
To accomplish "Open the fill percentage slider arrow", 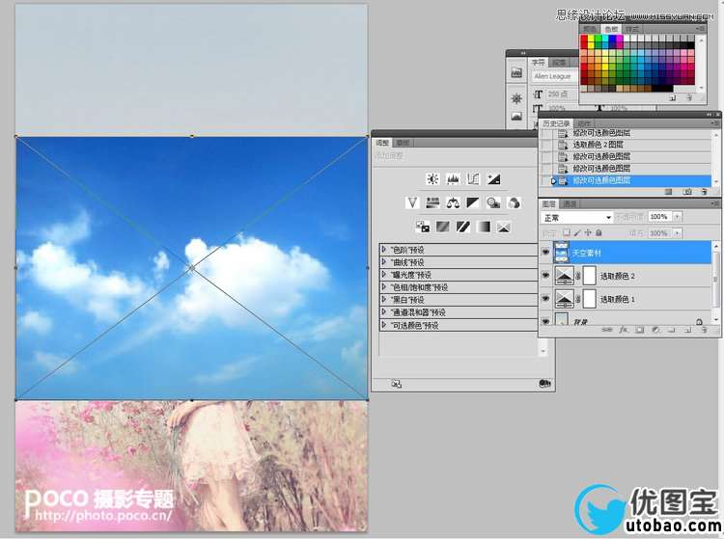I will [x=678, y=232].
